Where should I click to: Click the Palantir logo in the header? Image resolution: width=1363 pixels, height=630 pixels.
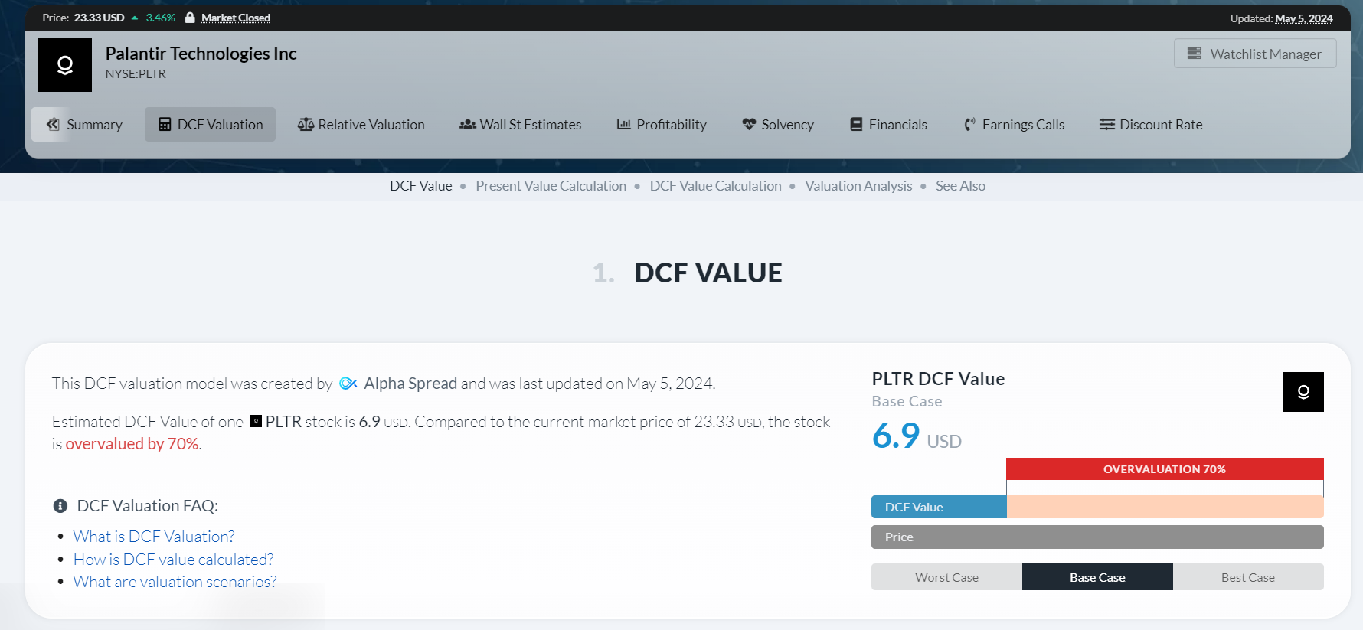pos(65,65)
